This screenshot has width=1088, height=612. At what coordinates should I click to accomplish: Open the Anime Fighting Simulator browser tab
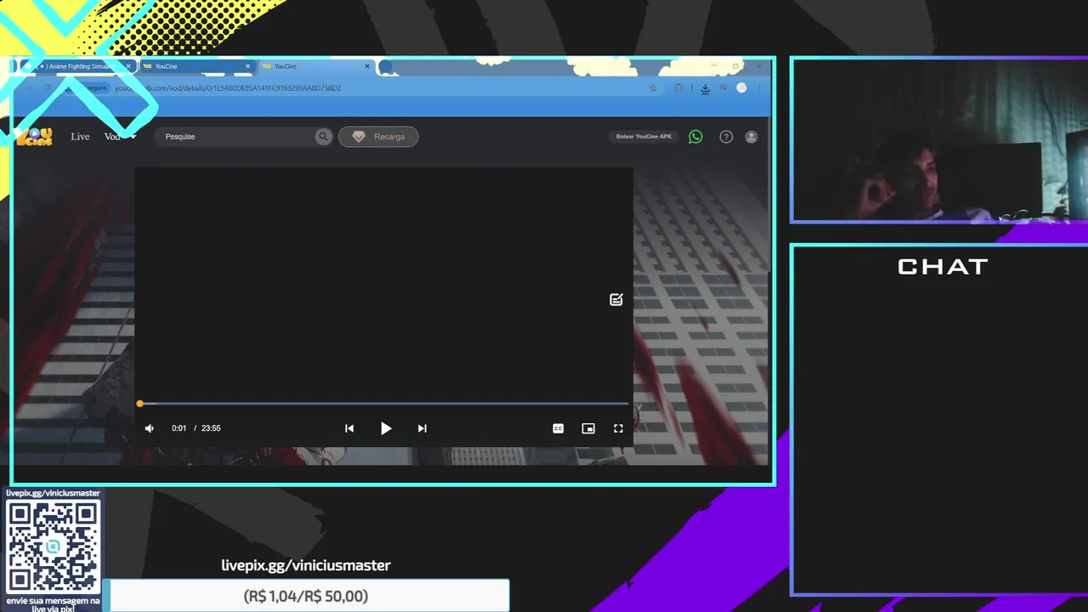click(80, 66)
